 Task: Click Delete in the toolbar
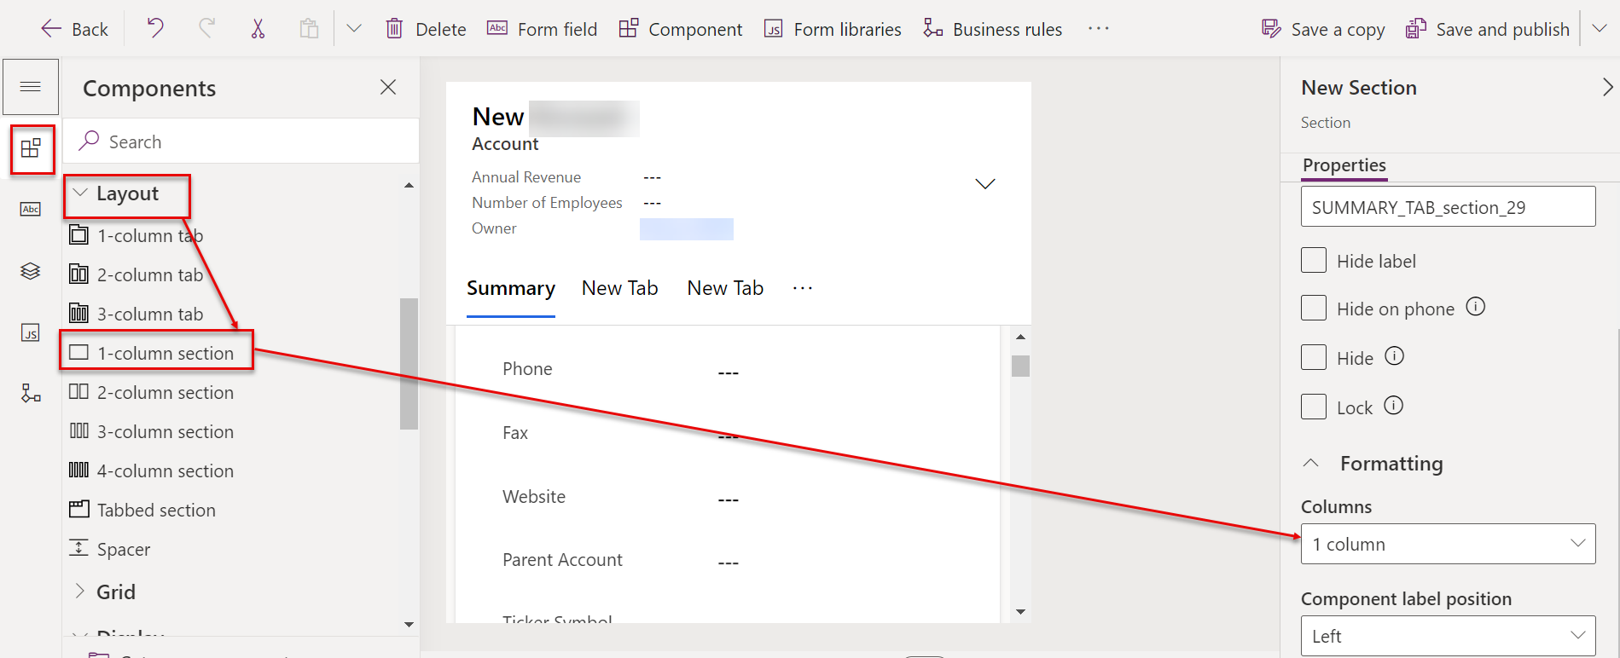tap(426, 29)
